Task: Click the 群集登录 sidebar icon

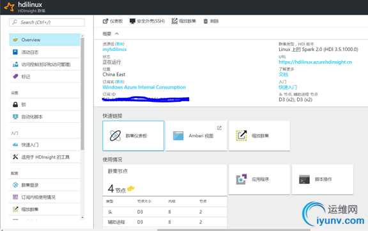Action: point(15,185)
